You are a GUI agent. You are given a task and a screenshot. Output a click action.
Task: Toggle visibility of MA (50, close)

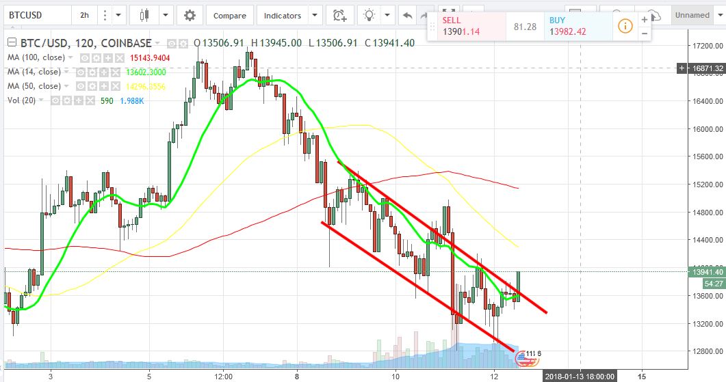pos(81,87)
